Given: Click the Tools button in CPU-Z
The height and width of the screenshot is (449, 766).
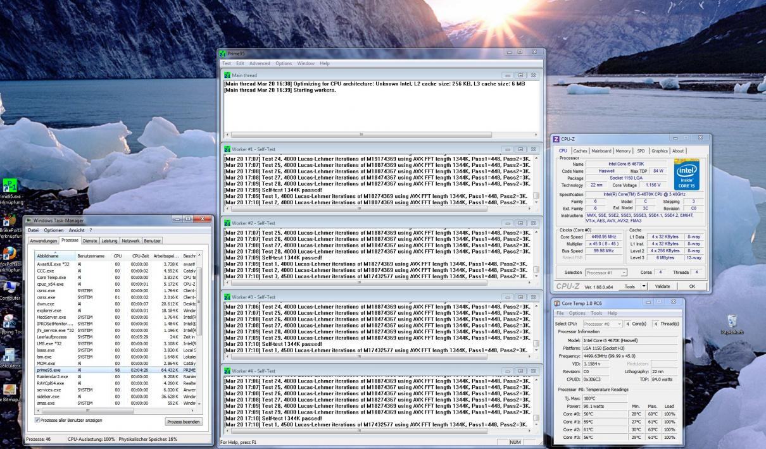Looking at the screenshot, I should pyautogui.click(x=629, y=286).
